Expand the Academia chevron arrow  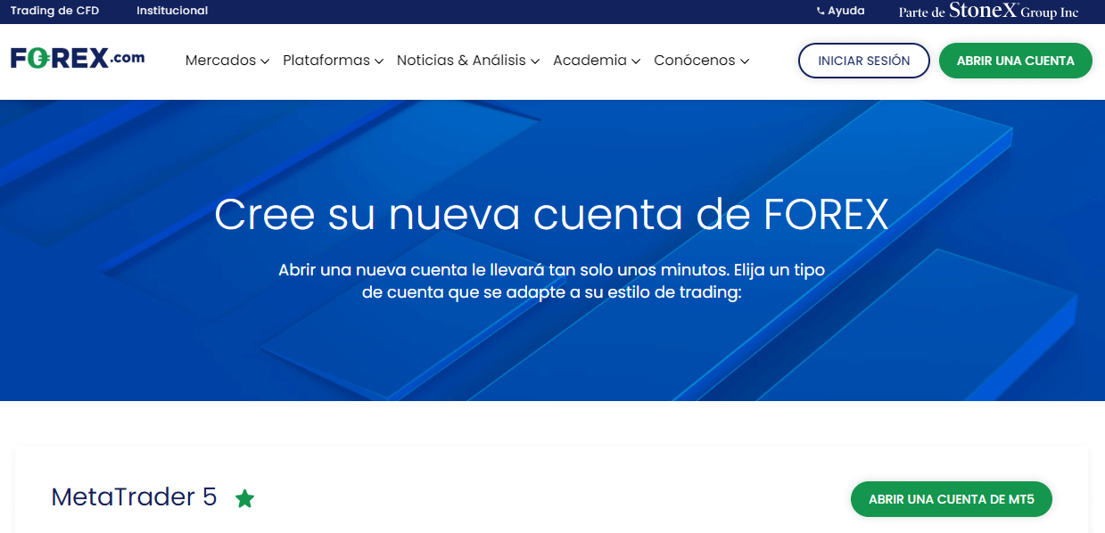pos(636,61)
